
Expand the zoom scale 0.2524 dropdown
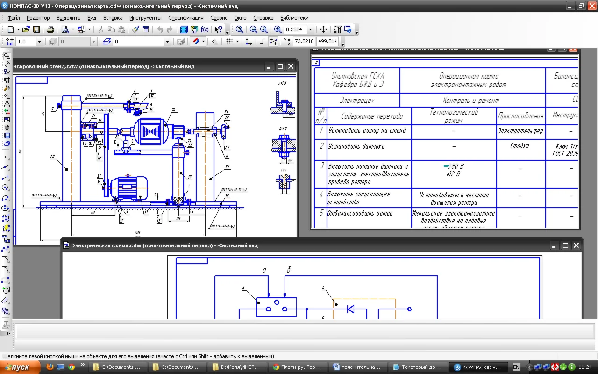point(310,29)
